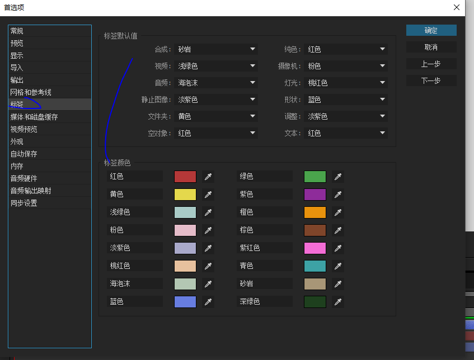The width and height of the screenshot is (474, 360).
Task: Click the eyedropper for 橙色
Action: [337, 212]
